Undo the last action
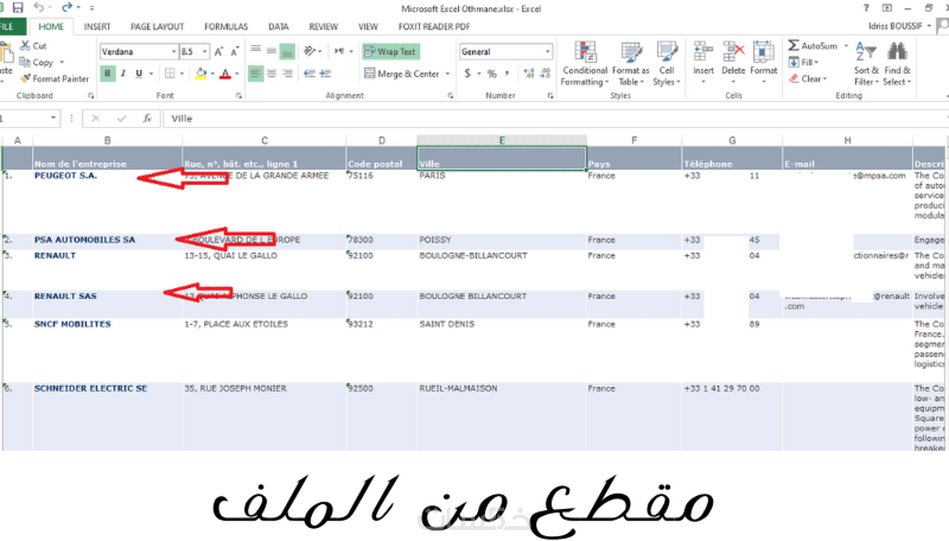The height and width of the screenshot is (541, 949). [39, 8]
